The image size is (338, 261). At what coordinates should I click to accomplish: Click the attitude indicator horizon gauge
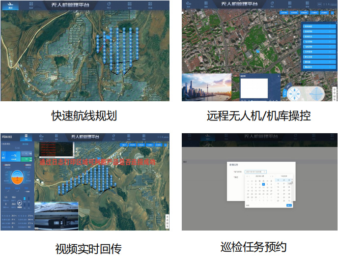coord(17,179)
